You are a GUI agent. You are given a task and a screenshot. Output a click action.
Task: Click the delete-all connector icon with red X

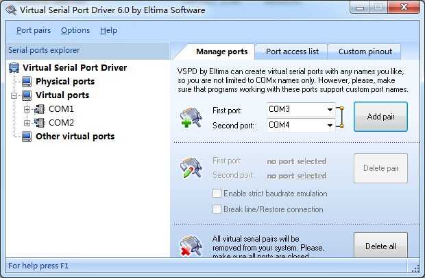(x=191, y=246)
